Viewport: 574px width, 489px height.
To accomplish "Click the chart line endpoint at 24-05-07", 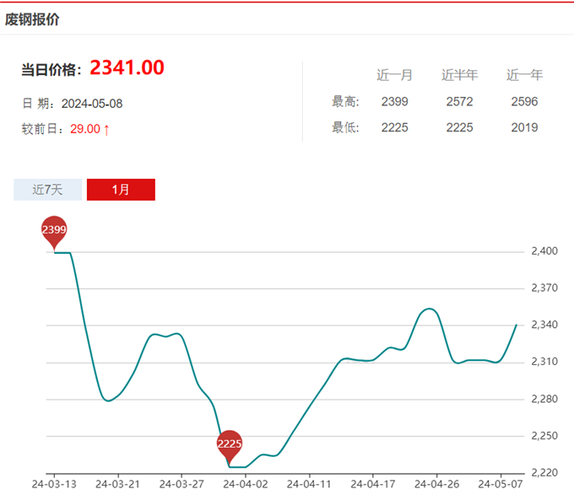I will 517,325.
